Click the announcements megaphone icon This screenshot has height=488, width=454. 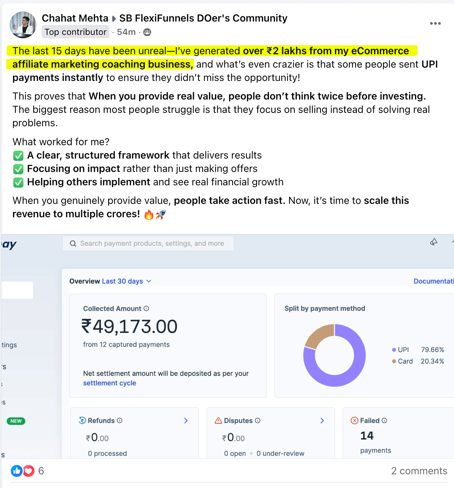tap(434, 242)
